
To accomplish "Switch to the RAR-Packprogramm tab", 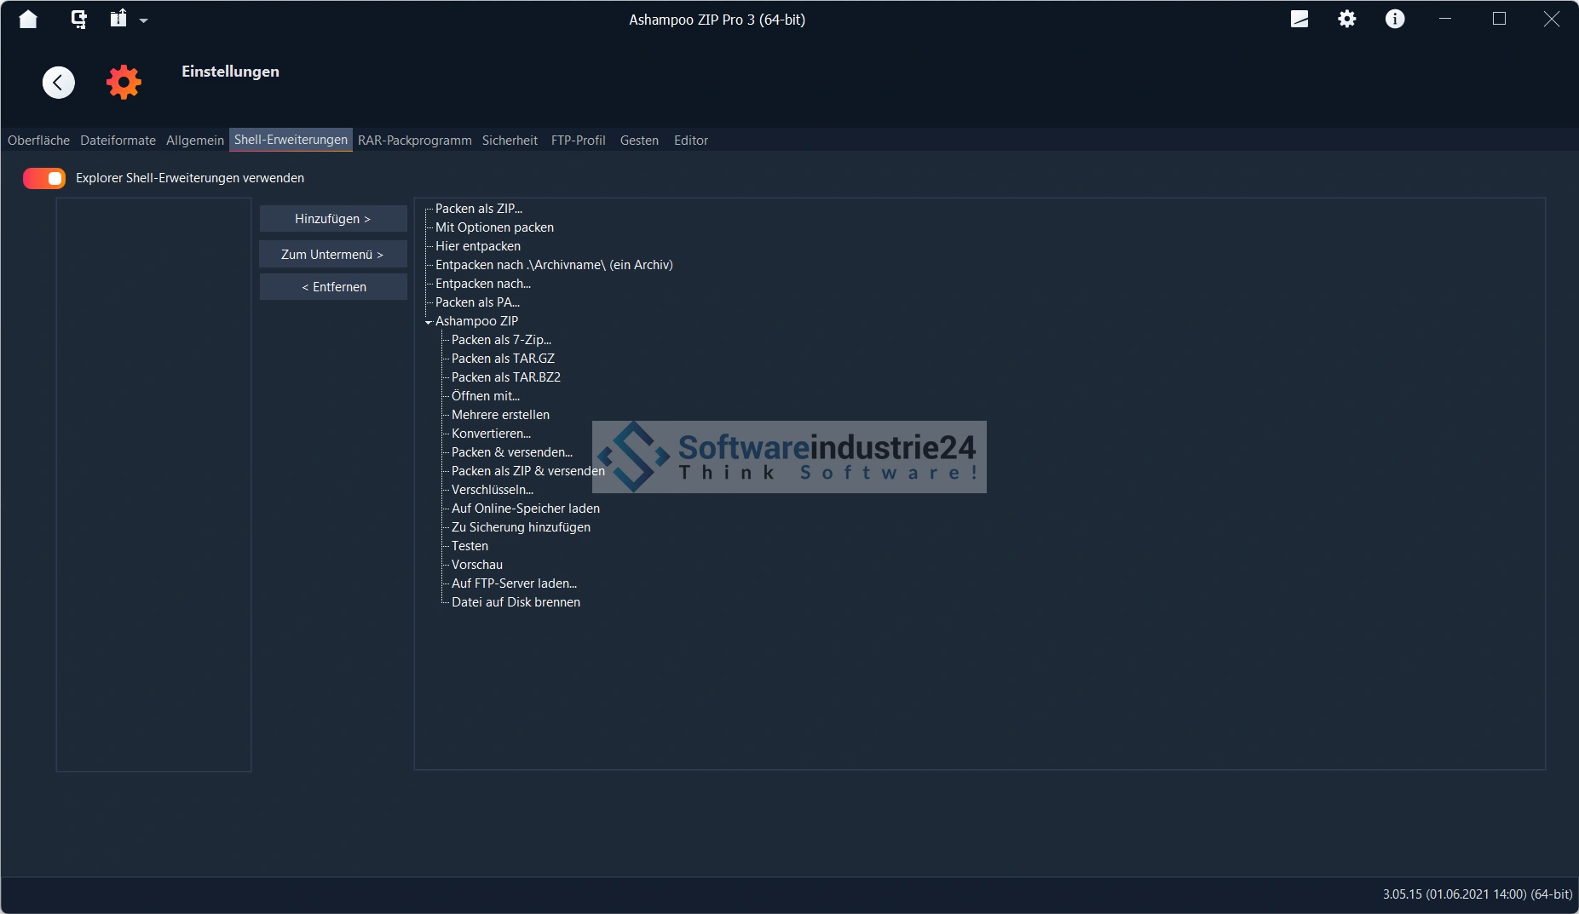I will [414, 141].
